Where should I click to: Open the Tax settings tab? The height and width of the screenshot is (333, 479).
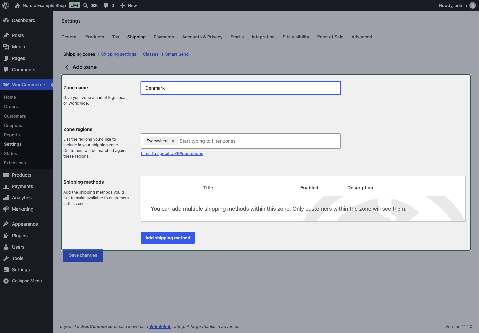click(116, 37)
